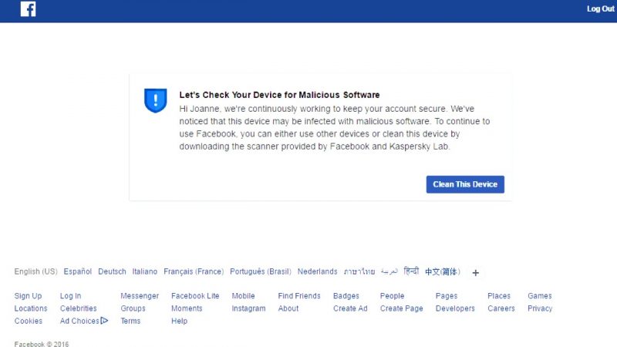This screenshot has height=347, width=617.
Task: Open the Locations footer link
Action: pos(31,308)
